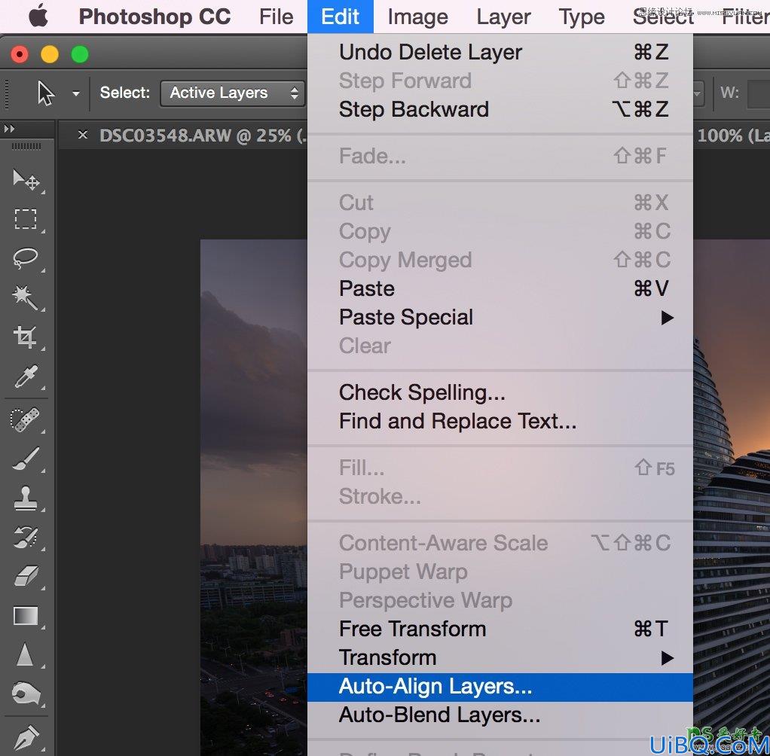Screen dimensions: 770x756
Task: Select the Move tool in the toolbox
Action: [x=26, y=180]
